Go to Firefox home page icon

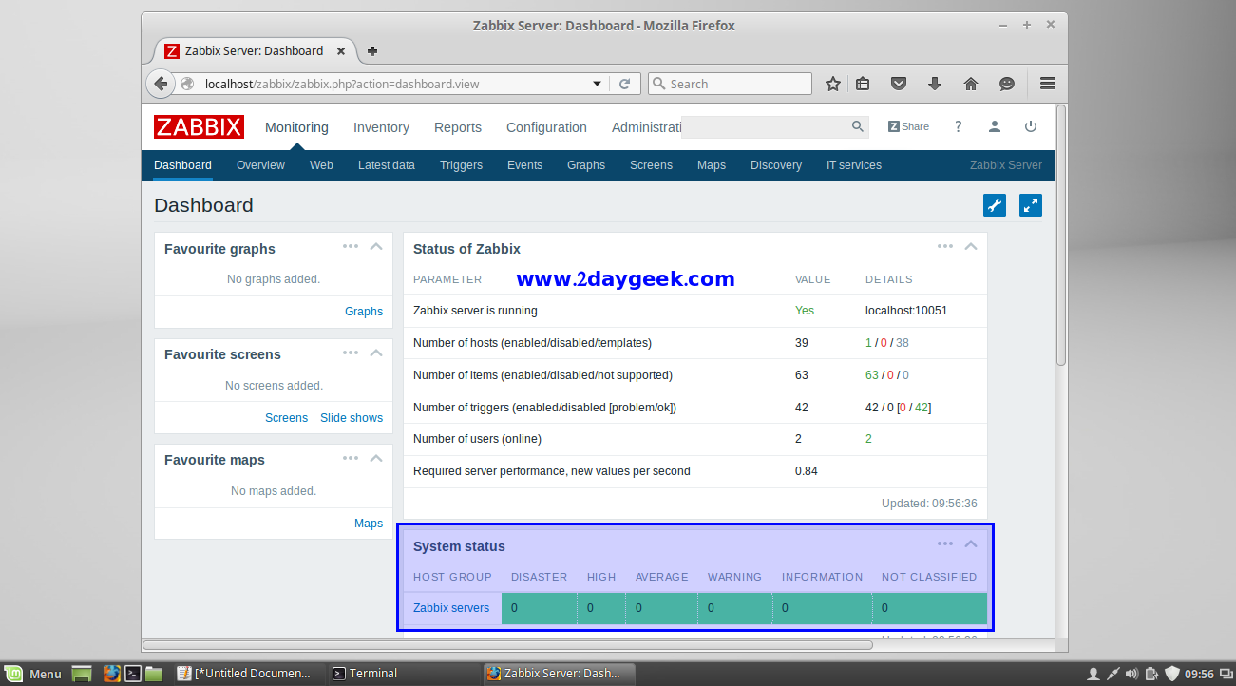971,84
